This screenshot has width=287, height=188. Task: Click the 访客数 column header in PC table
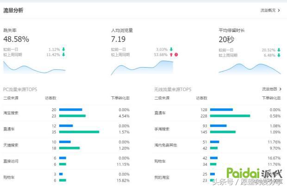[x=50, y=98]
